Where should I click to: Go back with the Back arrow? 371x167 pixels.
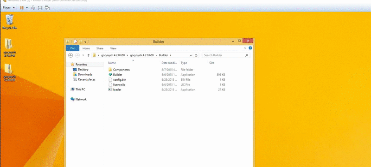click(70, 55)
